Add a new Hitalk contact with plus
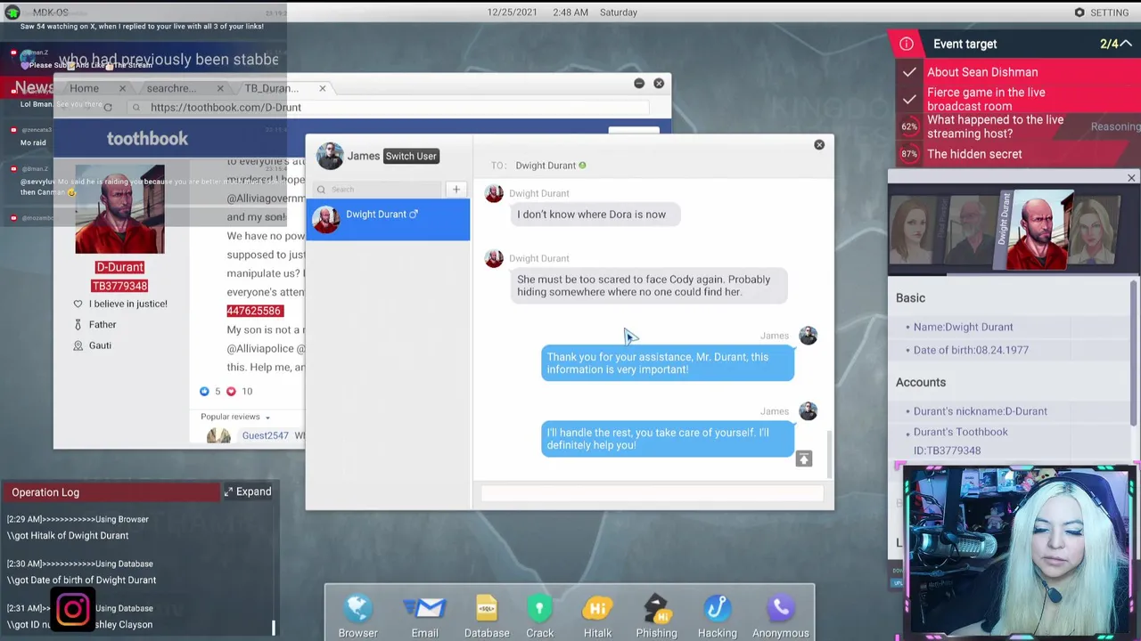Image resolution: width=1141 pixels, height=641 pixels. (456, 189)
